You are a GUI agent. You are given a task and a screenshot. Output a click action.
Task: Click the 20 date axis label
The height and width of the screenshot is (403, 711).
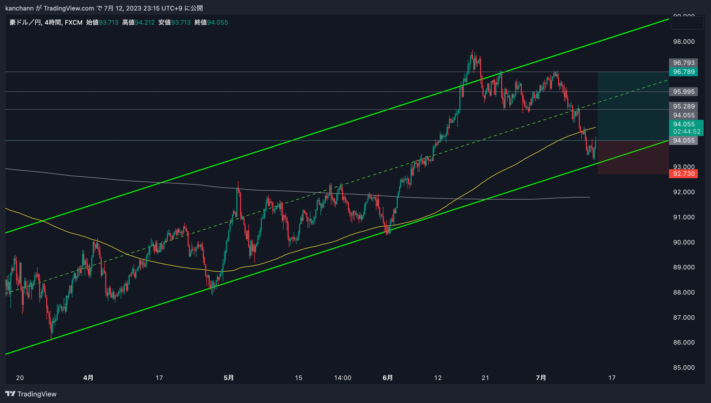[x=20, y=378]
